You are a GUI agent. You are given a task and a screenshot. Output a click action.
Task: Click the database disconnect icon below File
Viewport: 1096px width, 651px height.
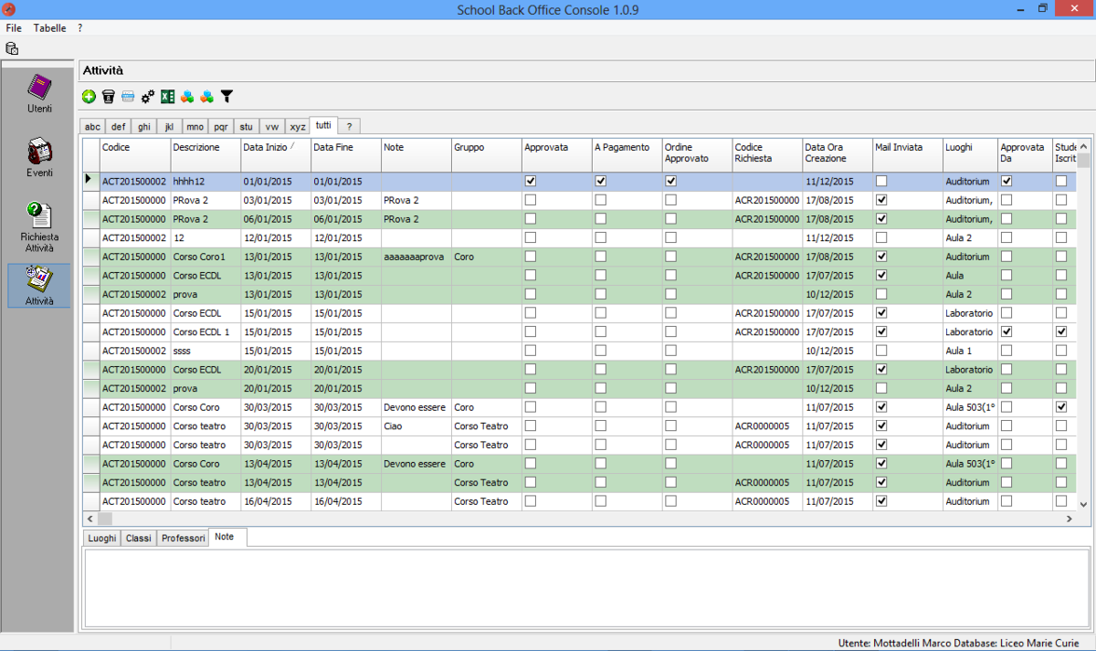[12, 48]
